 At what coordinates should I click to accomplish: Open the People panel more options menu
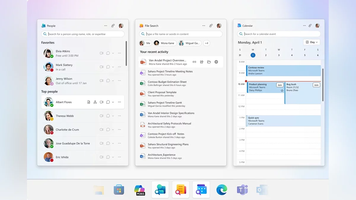pos(106,26)
